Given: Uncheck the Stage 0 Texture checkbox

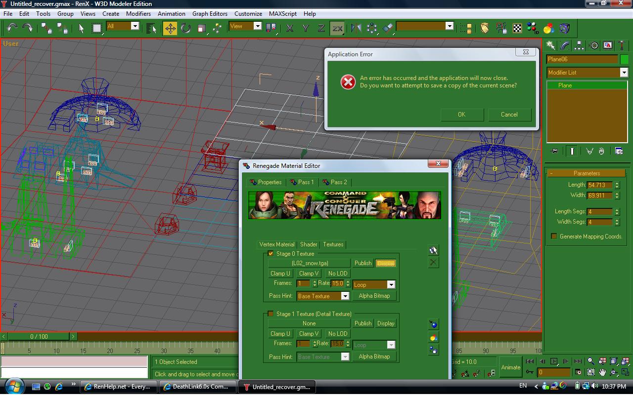Looking at the screenshot, I should 271,254.
